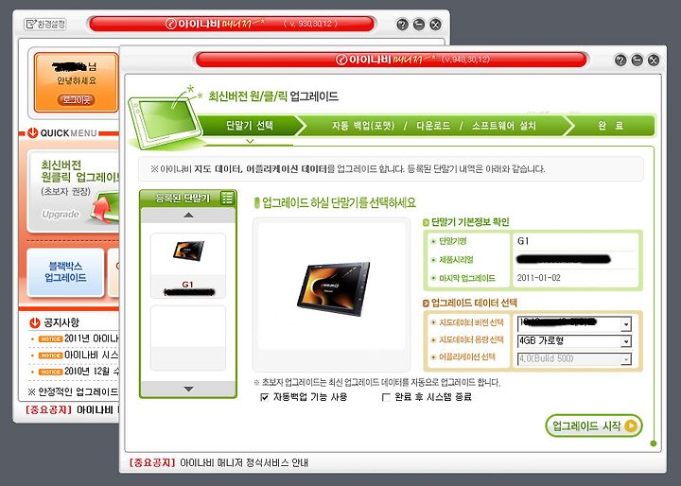Select the G1 device thumbnail in the list

[x=188, y=266]
